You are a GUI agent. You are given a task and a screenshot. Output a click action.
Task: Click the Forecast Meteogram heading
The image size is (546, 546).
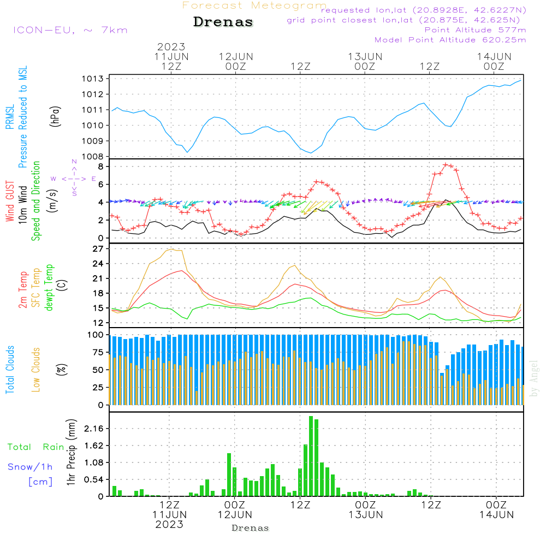[254, 5]
